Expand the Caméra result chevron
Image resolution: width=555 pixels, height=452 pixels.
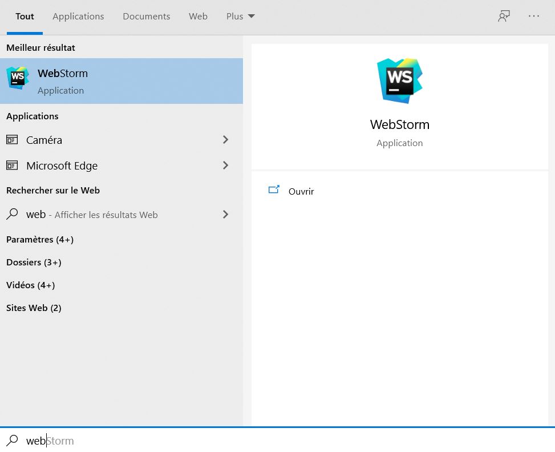click(225, 140)
